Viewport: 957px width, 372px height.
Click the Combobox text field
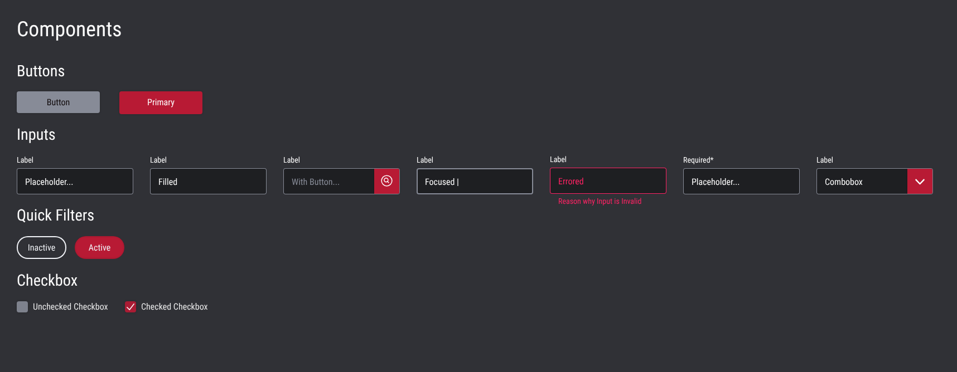[x=862, y=182]
